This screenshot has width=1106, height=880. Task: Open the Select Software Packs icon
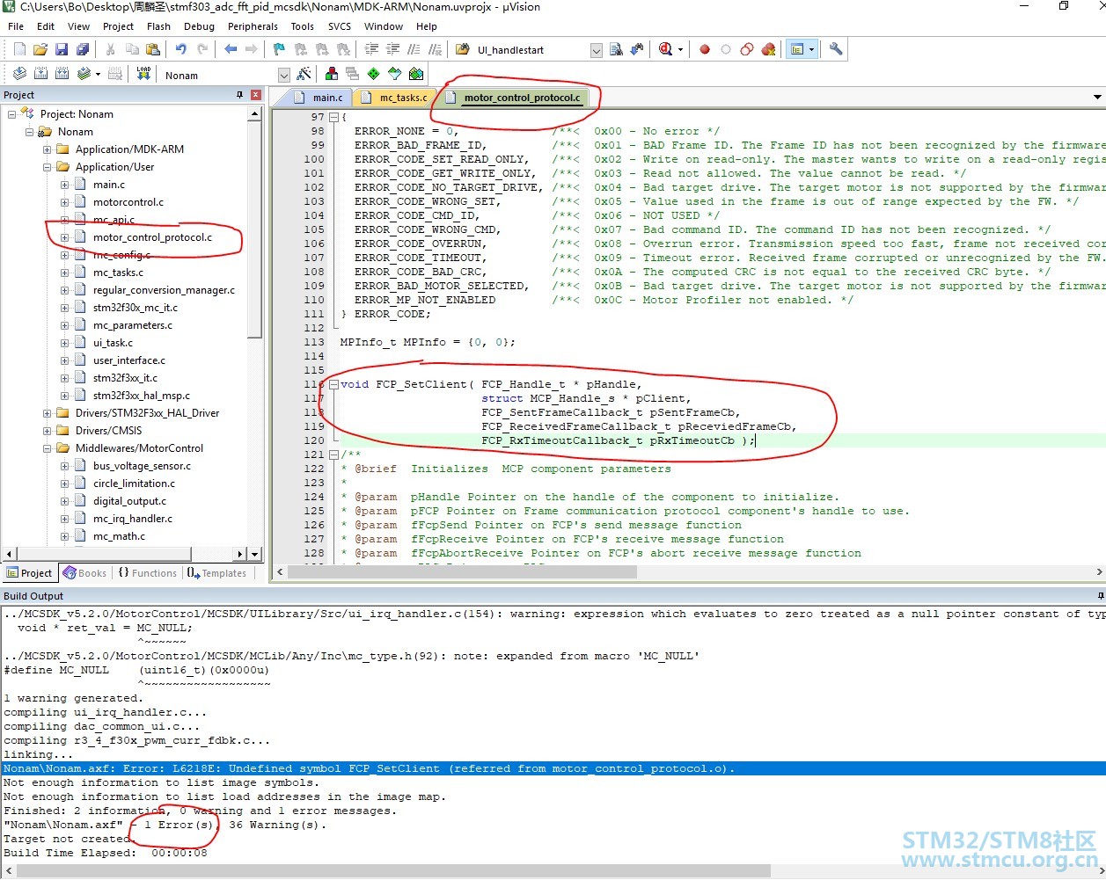(x=395, y=74)
